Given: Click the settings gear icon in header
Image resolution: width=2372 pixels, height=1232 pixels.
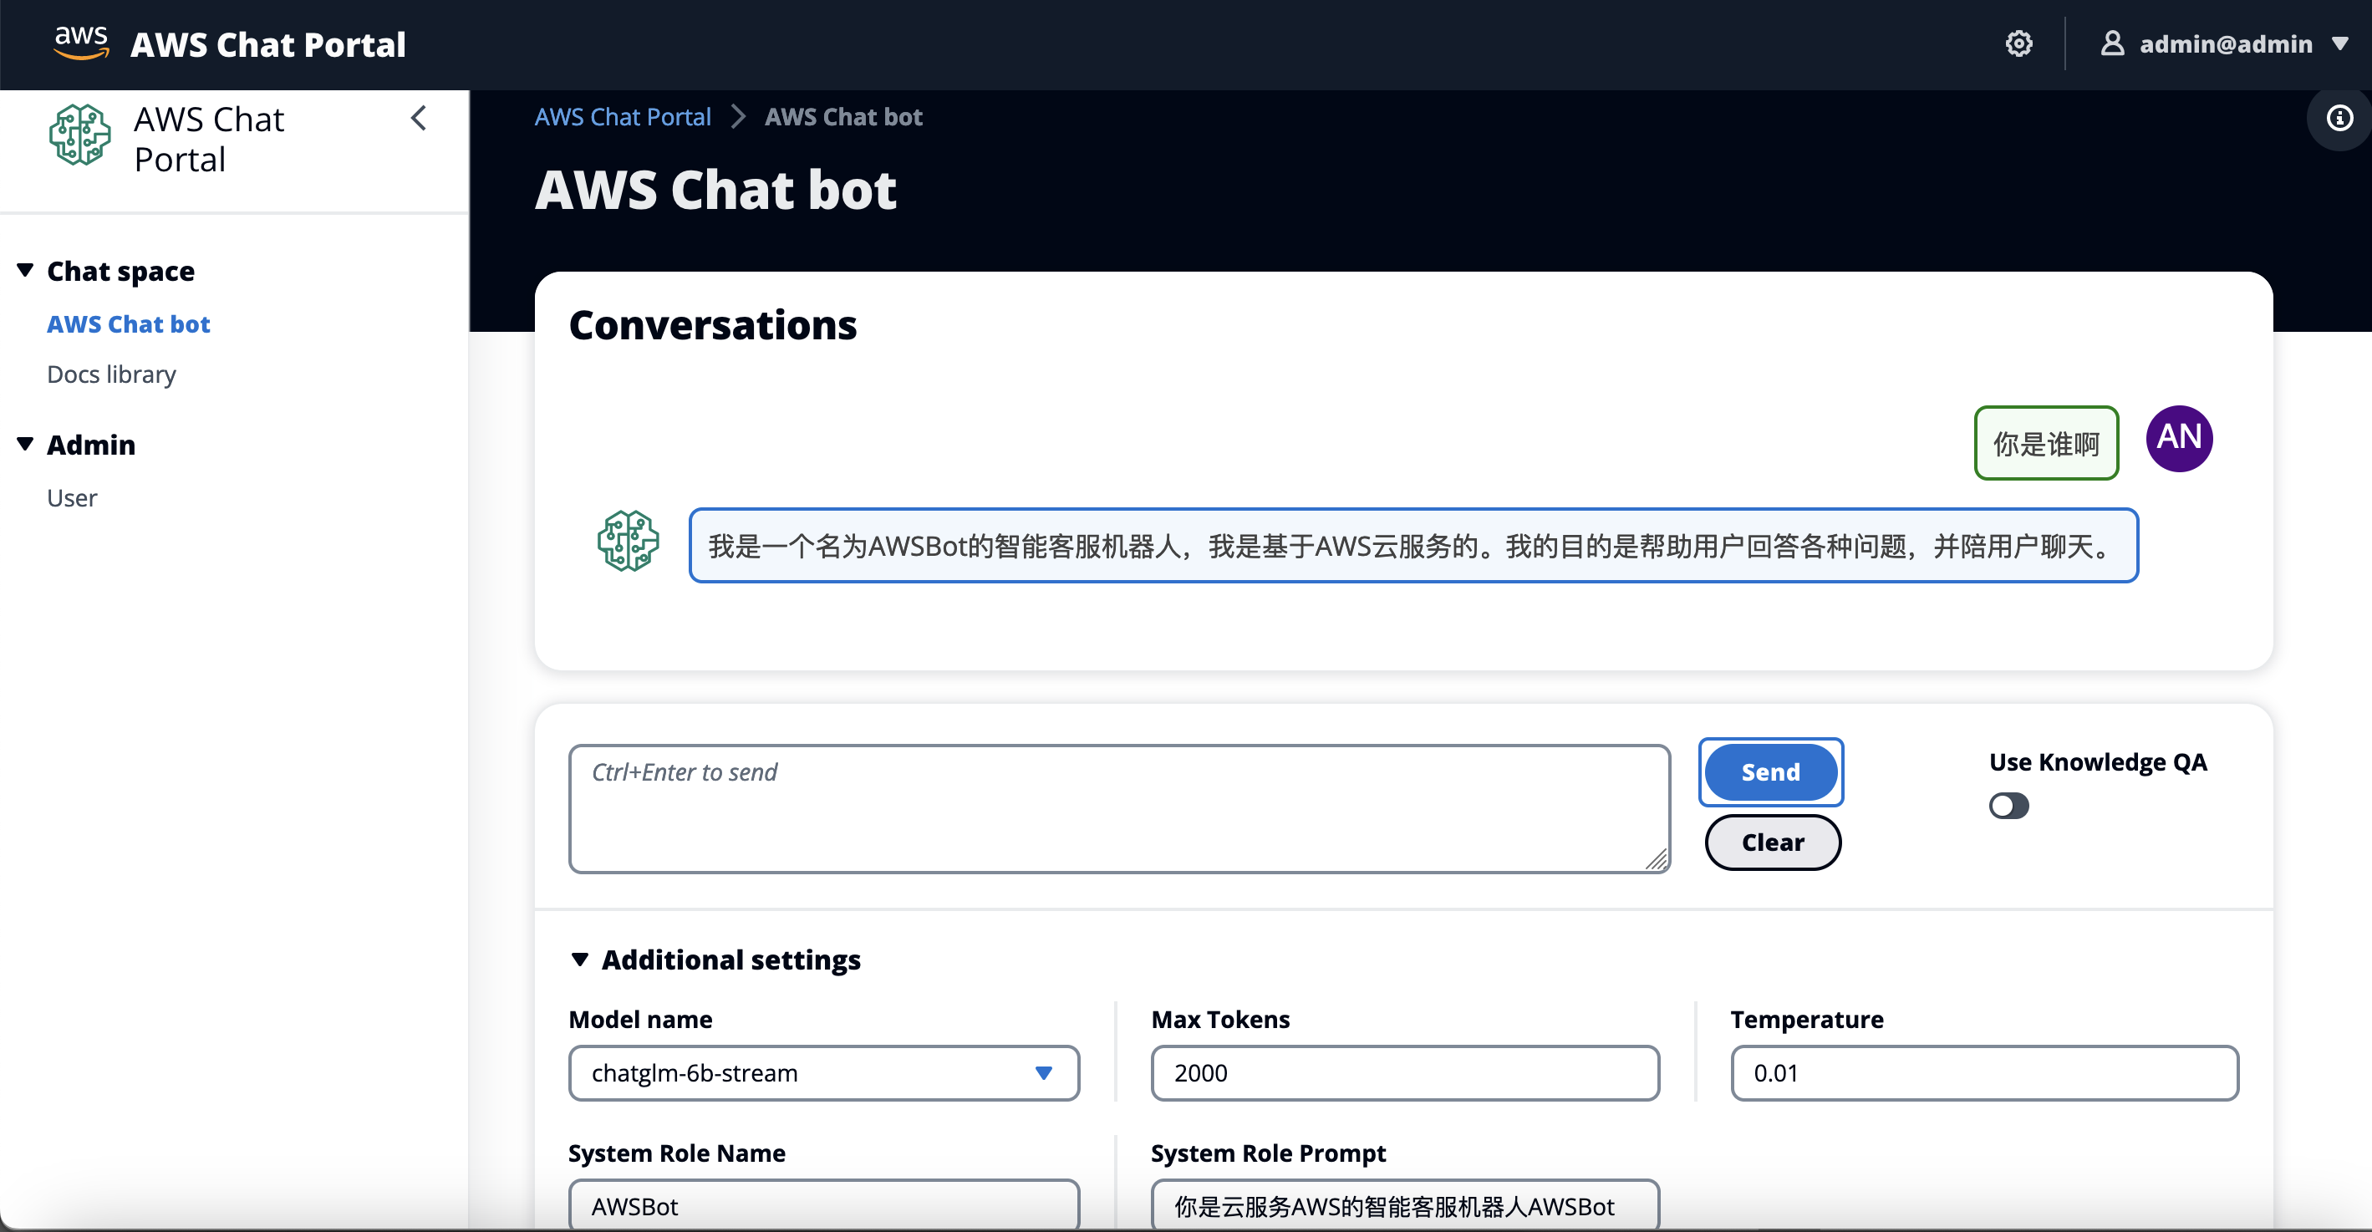Looking at the screenshot, I should 2018,43.
